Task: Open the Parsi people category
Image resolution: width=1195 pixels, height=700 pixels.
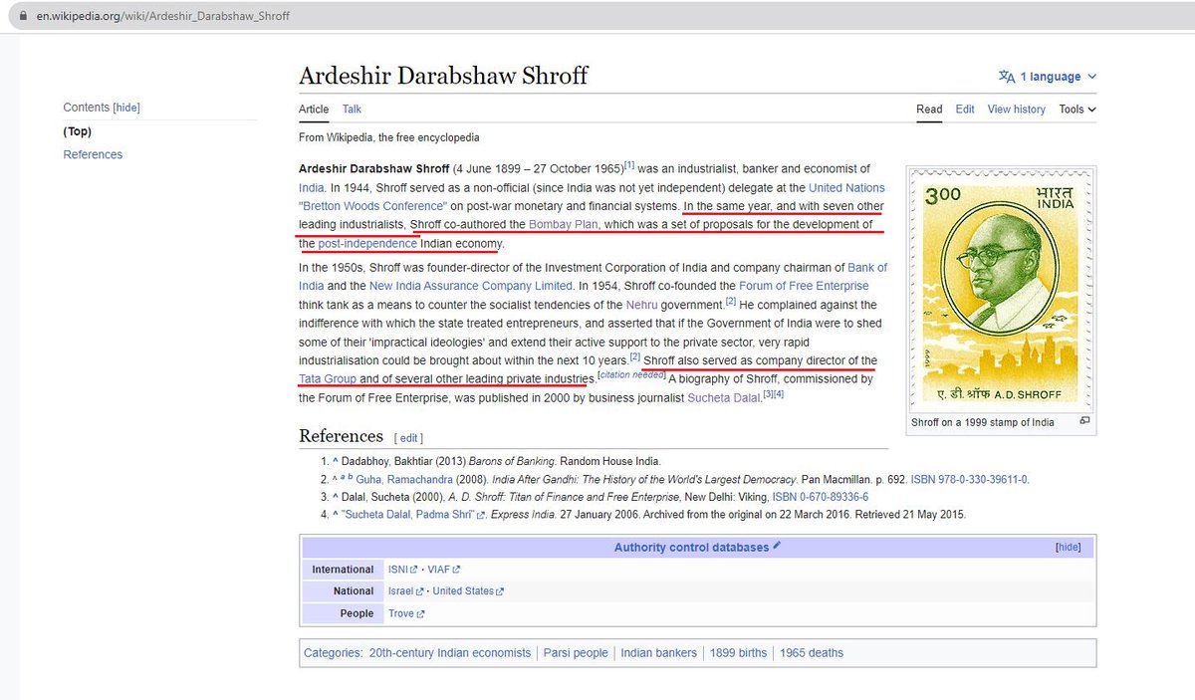Action: pyautogui.click(x=576, y=653)
